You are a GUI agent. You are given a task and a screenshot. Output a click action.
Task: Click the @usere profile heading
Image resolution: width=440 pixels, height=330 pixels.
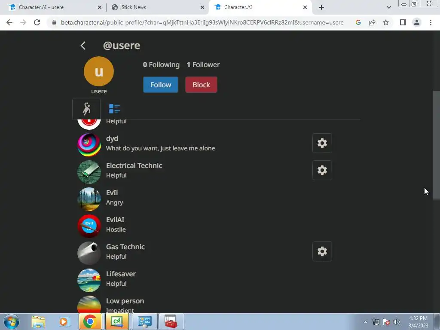(122, 46)
